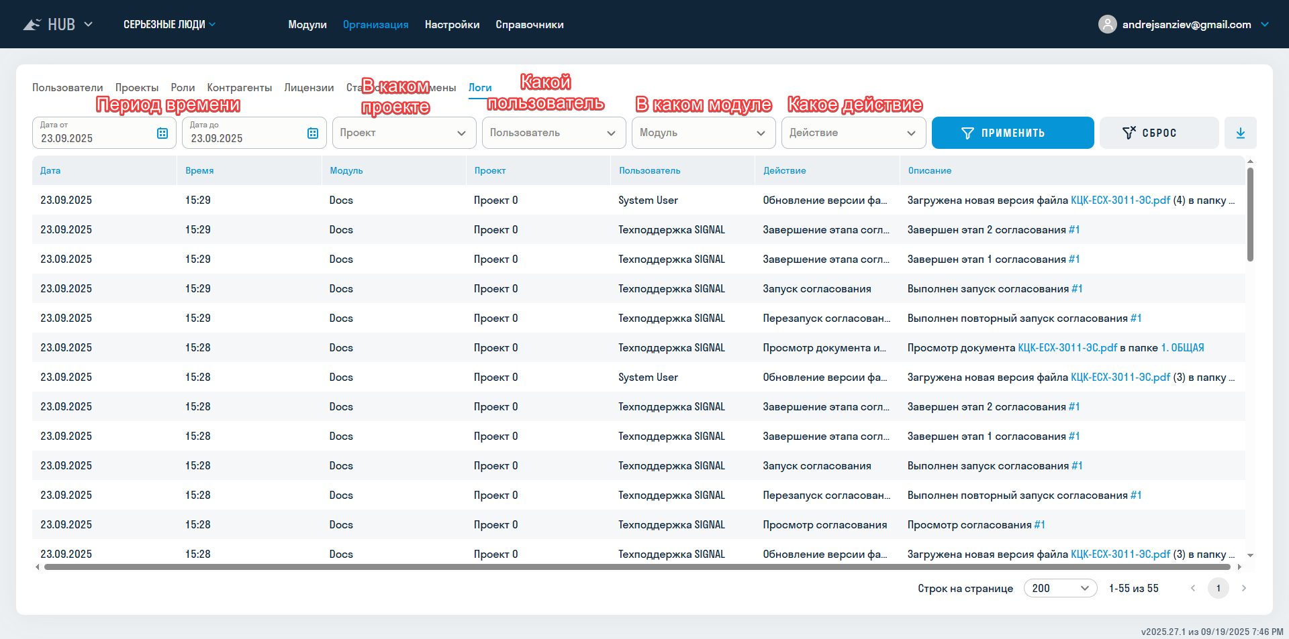
Task: Switch to the Контрагенты tab
Action: click(x=239, y=88)
